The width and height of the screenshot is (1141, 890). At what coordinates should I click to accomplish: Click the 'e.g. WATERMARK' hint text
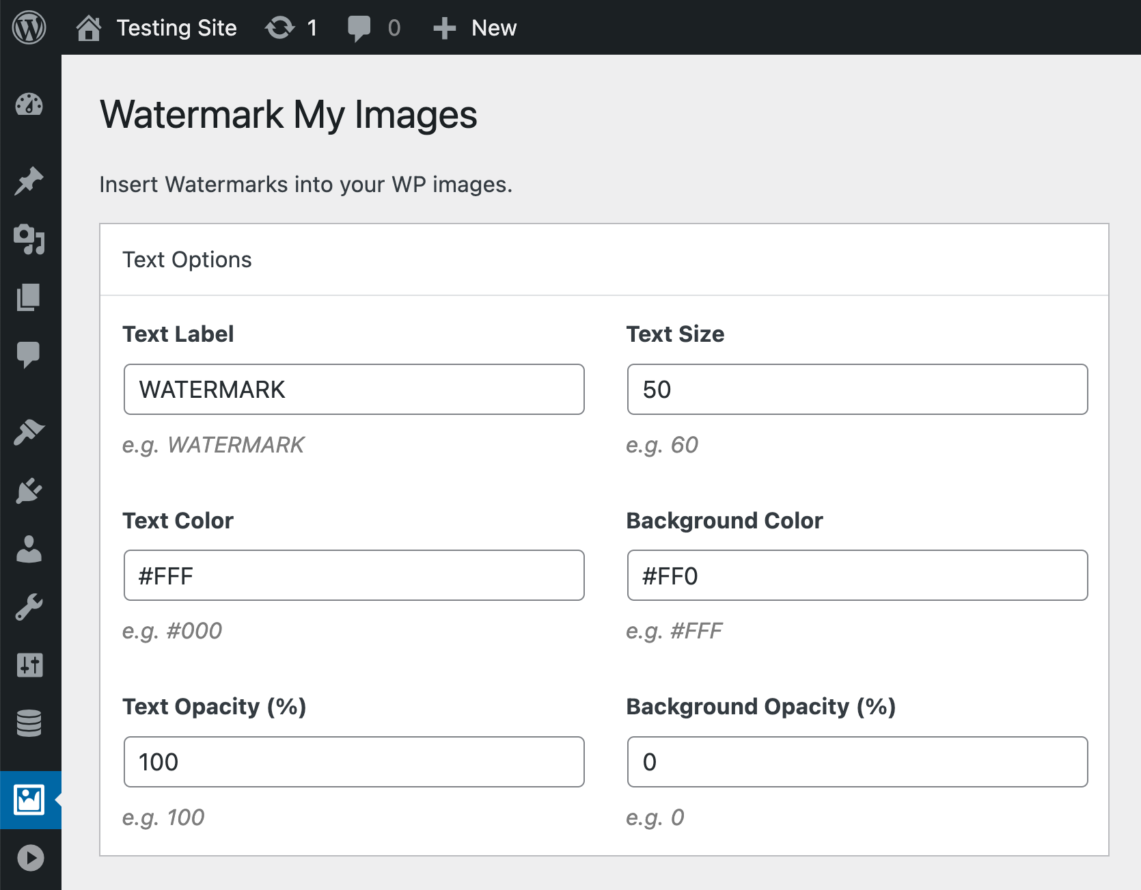click(213, 445)
